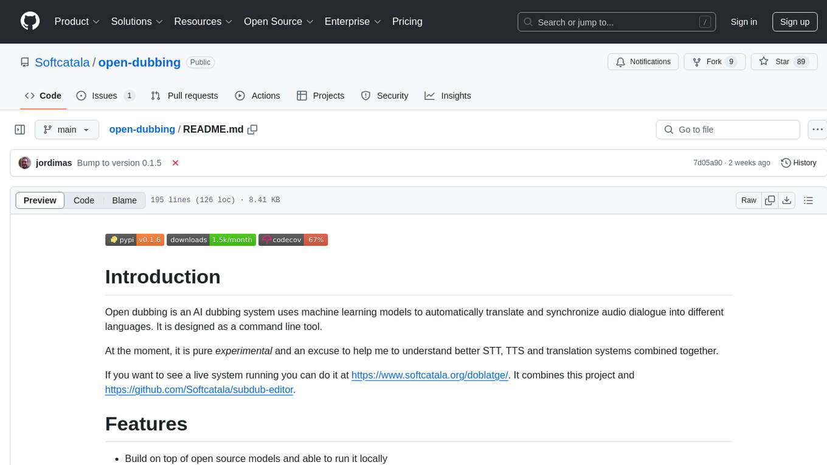View the file History

[x=798, y=163]
